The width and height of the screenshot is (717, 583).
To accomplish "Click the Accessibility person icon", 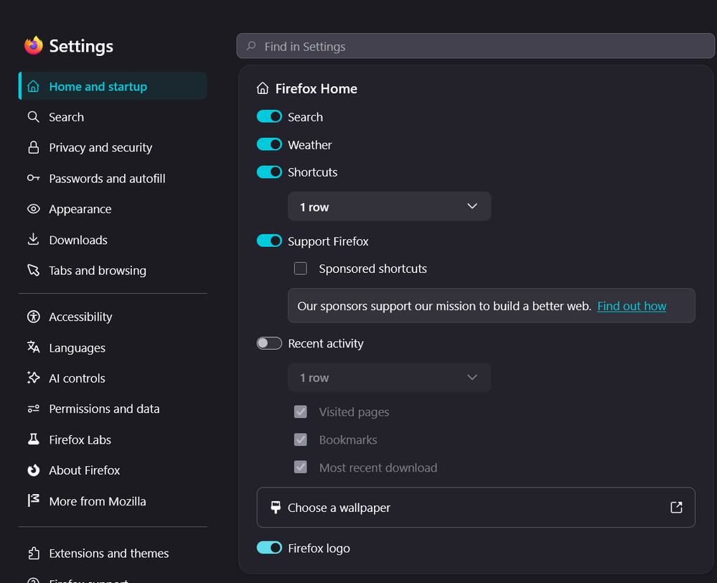I will pos(34,316).
